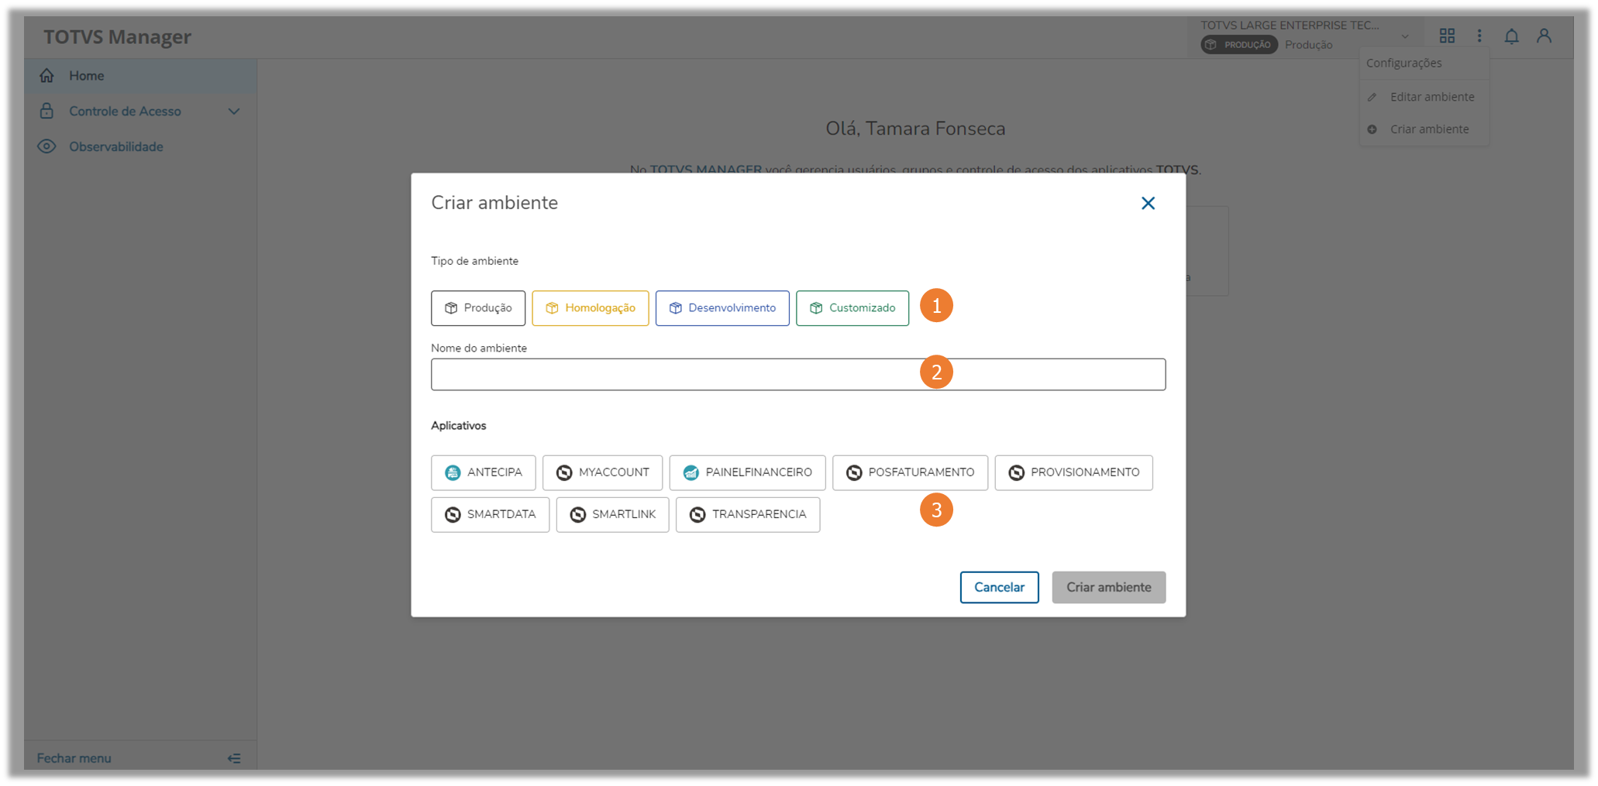
Task: Click the vertical three-dots settings icon
Action: (1479, 36)
